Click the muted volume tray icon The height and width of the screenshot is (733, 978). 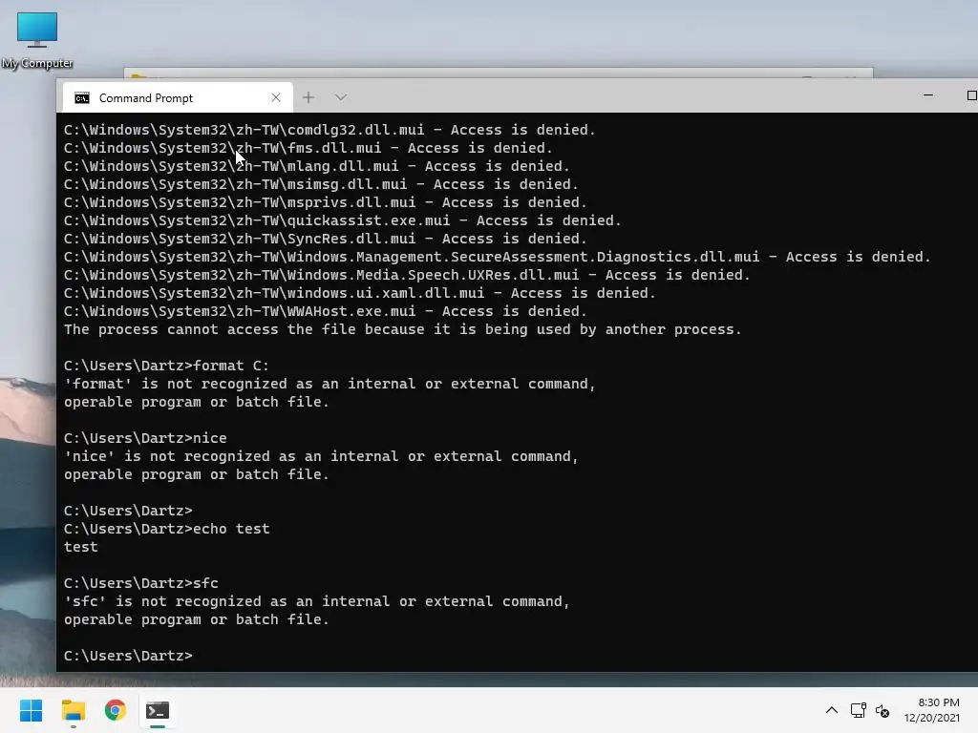pos(882,710)
